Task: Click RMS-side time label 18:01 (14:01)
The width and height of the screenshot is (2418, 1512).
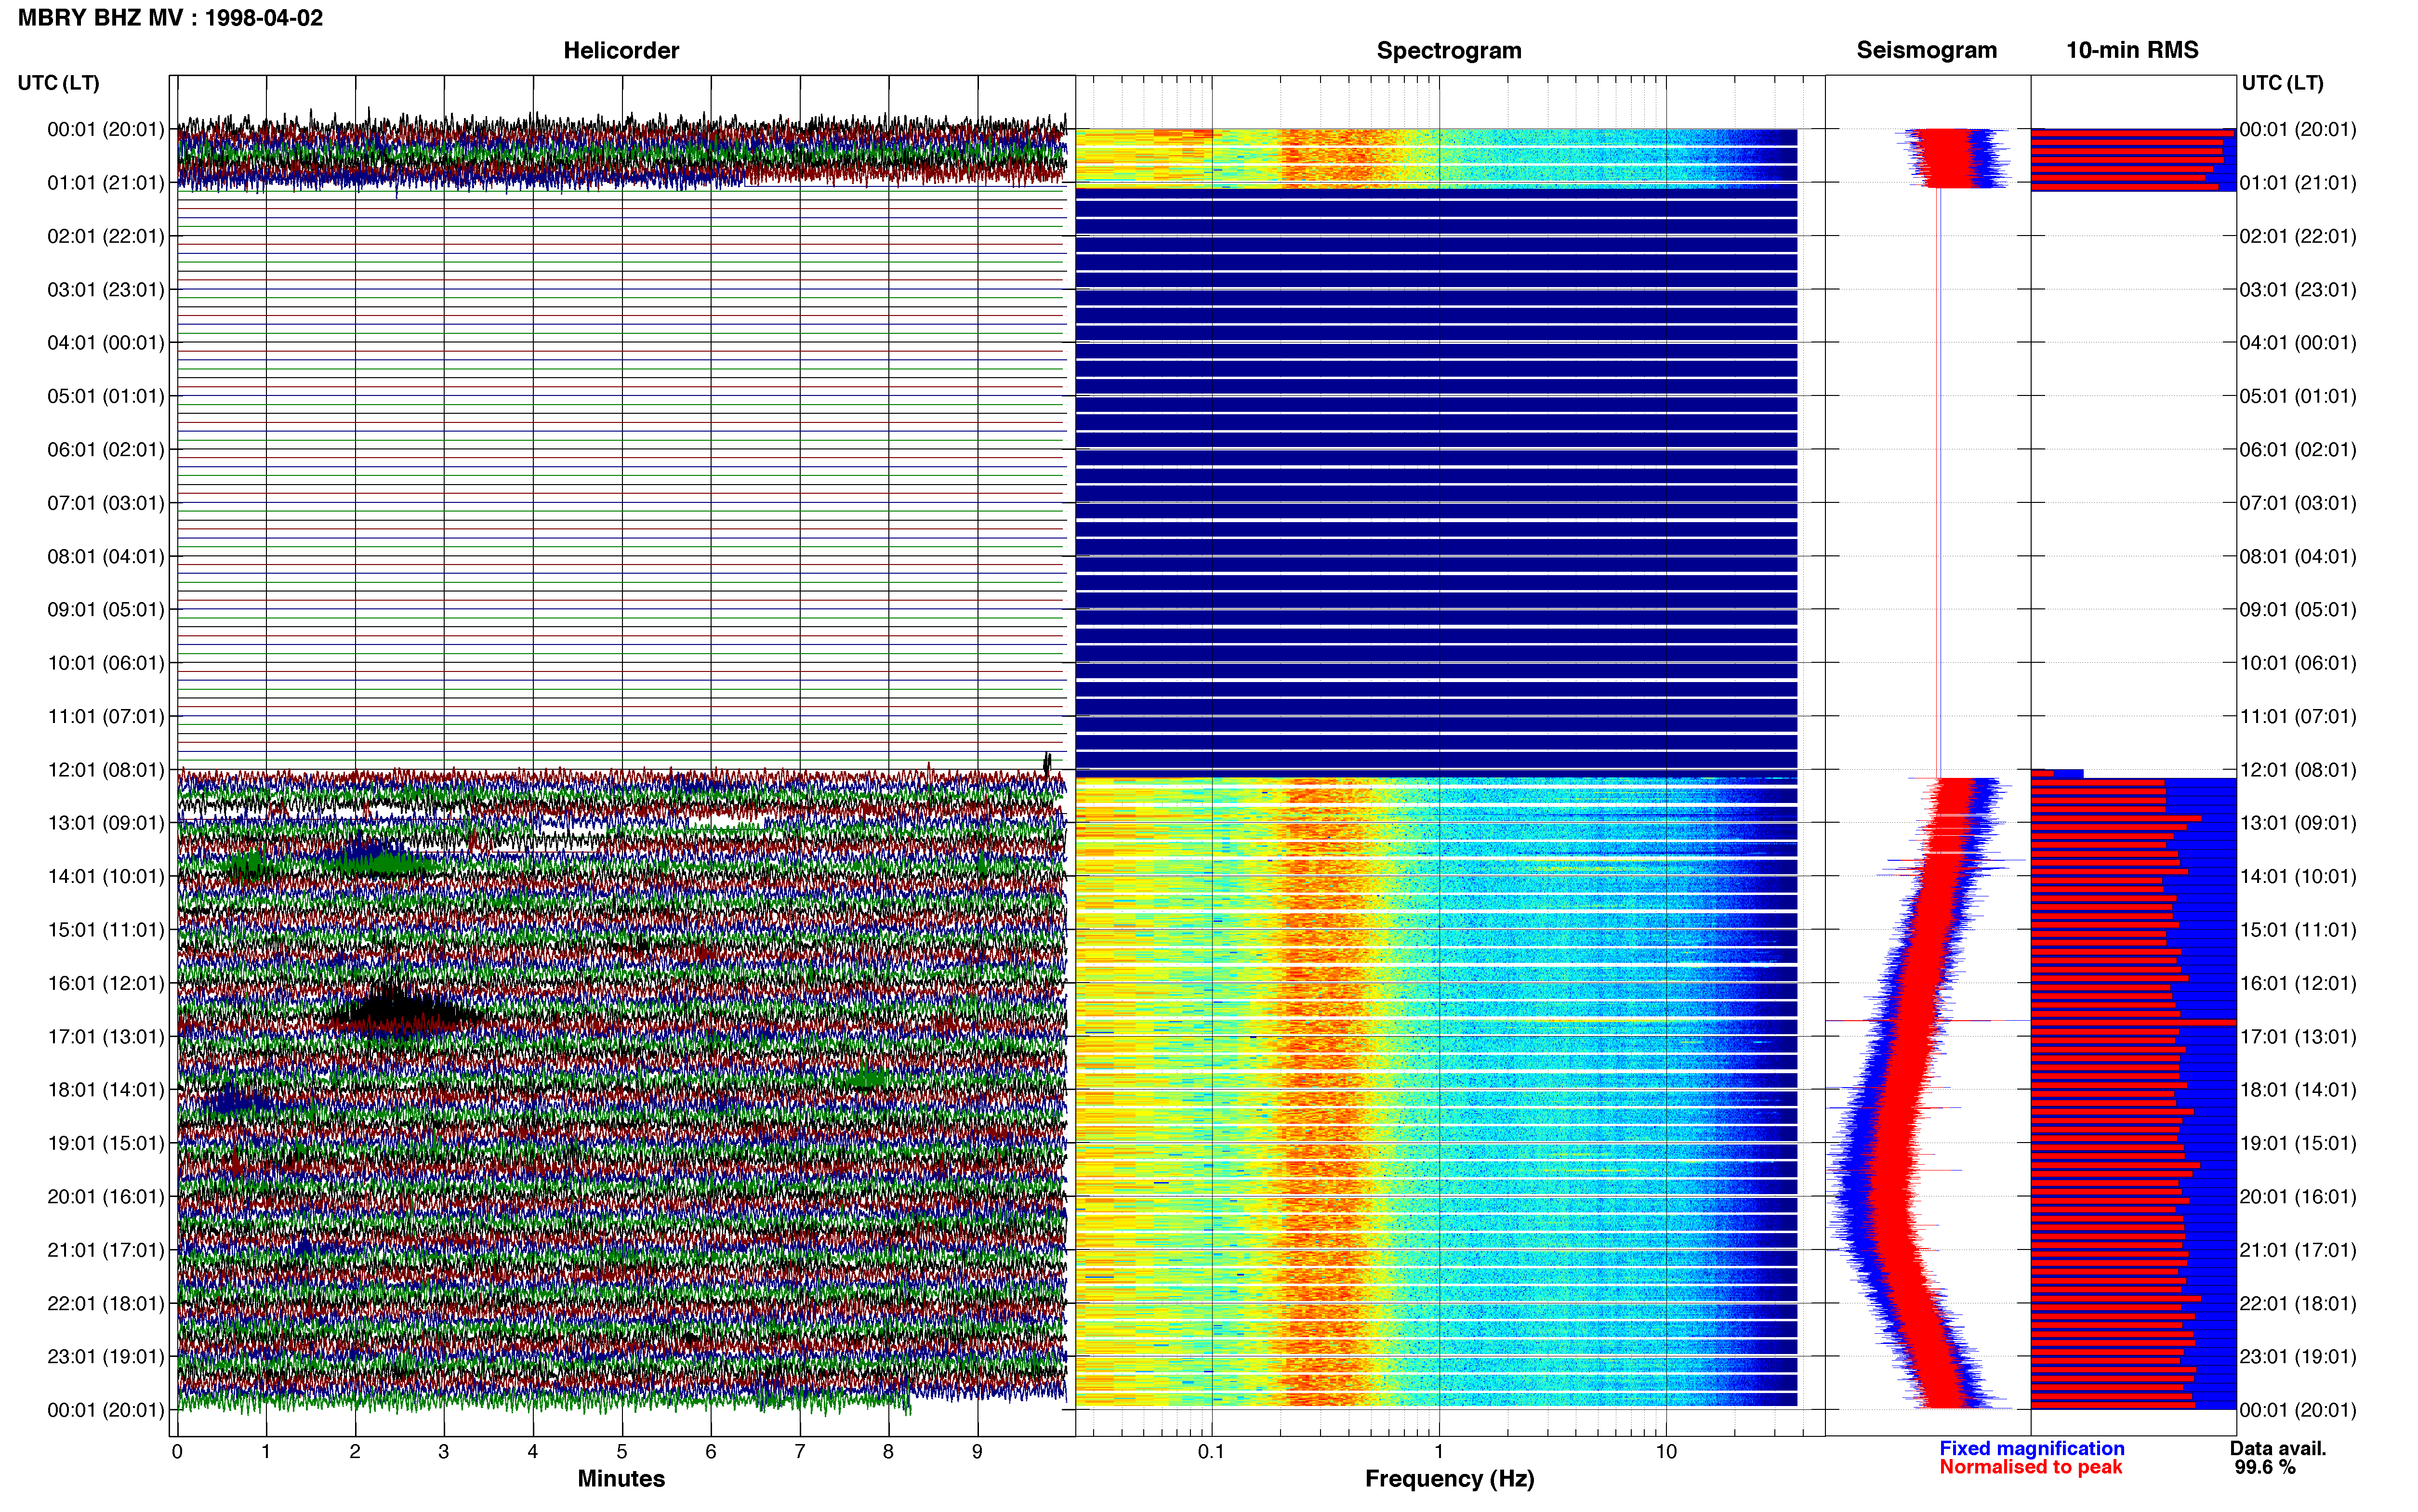Action: pos(2298,1090)
